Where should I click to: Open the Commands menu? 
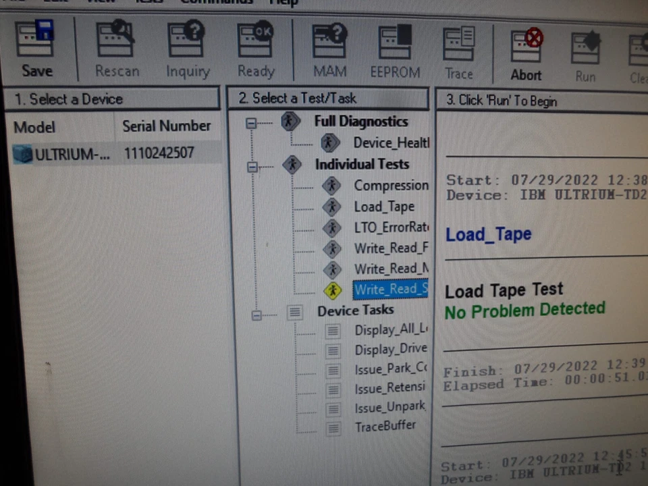(x=217, y=3)
